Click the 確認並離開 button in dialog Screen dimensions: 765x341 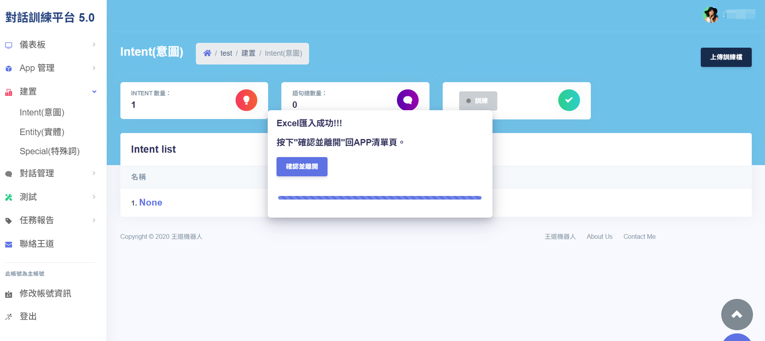coord(302,167)
